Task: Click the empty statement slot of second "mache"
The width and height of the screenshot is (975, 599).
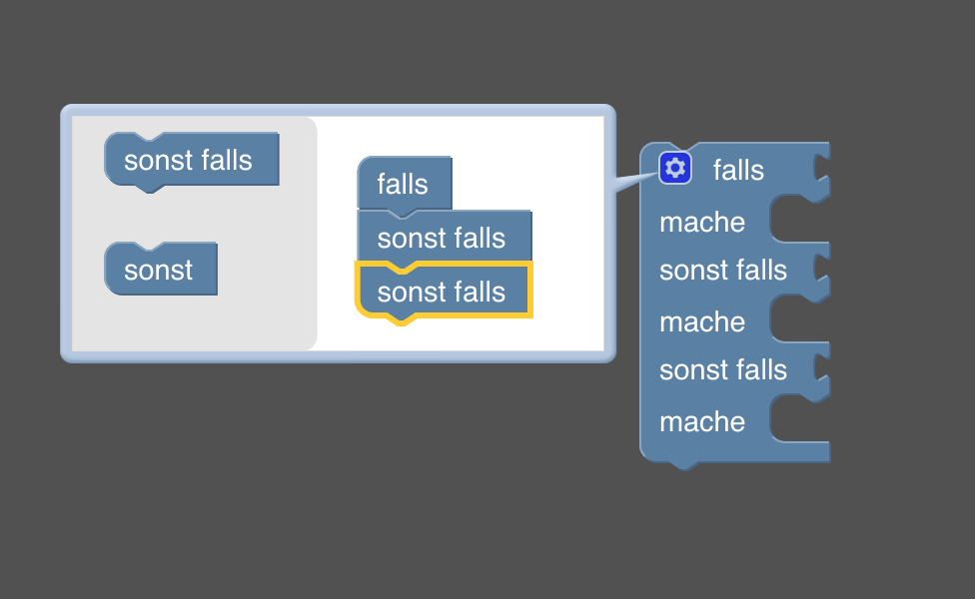Action: coord(800,318)
